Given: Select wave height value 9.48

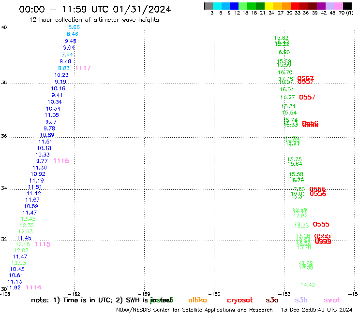Looking at the screenshot, I should point(65,61).
